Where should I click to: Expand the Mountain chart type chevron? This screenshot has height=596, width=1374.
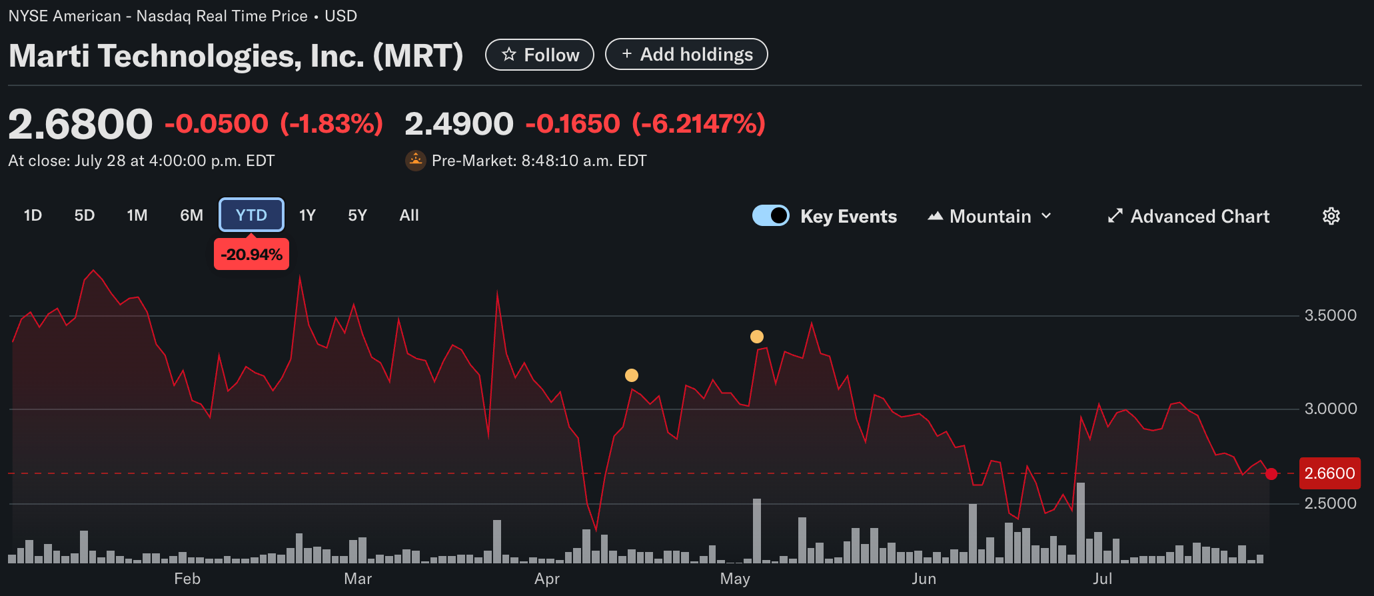pos(1046,216)
